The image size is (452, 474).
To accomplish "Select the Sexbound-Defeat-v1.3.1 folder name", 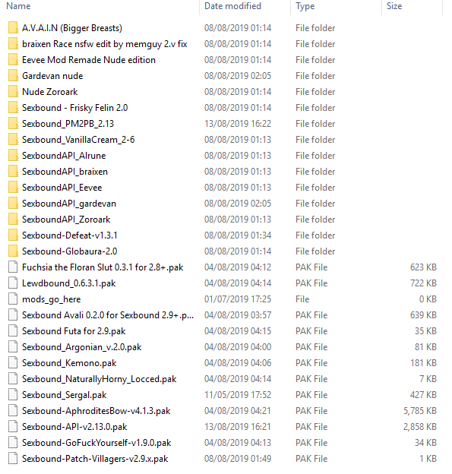I will (x=70, y=235).
